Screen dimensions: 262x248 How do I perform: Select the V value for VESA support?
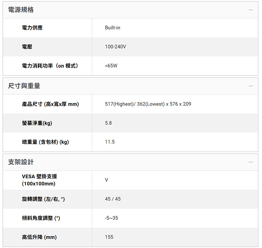[x=106, y=180]
